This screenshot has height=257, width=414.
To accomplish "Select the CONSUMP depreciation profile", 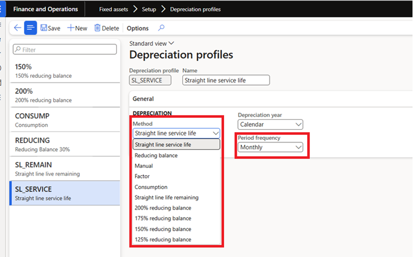I will coord(64,120).
